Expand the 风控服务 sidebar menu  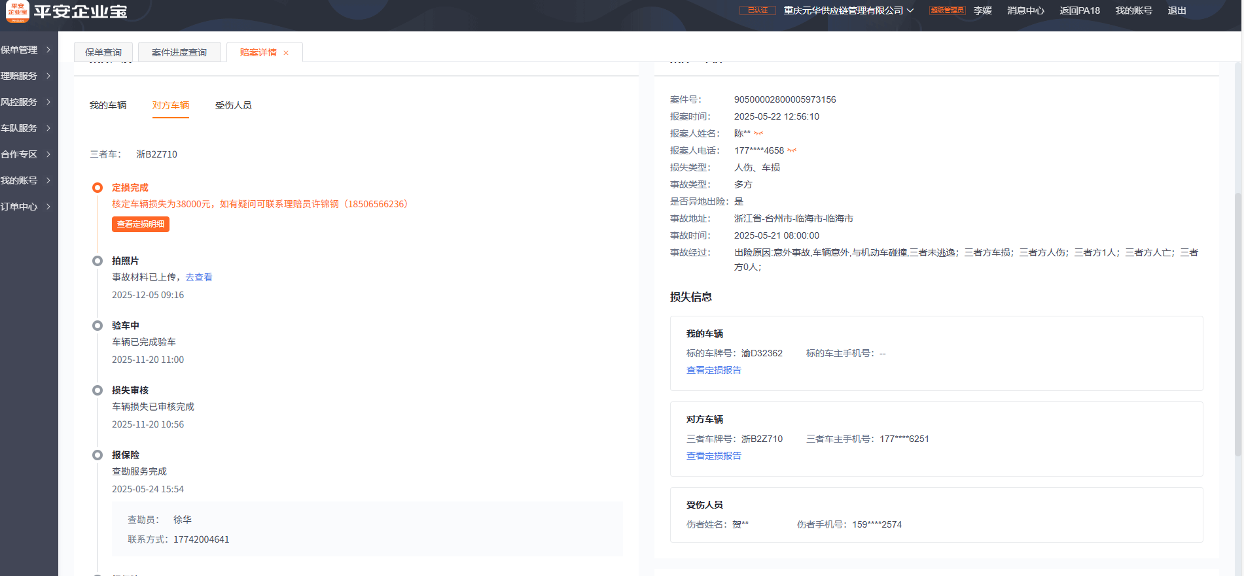tap(26, 102)
